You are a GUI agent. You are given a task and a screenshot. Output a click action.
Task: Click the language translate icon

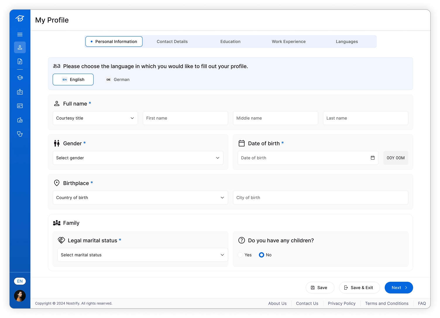pos(56,66)
